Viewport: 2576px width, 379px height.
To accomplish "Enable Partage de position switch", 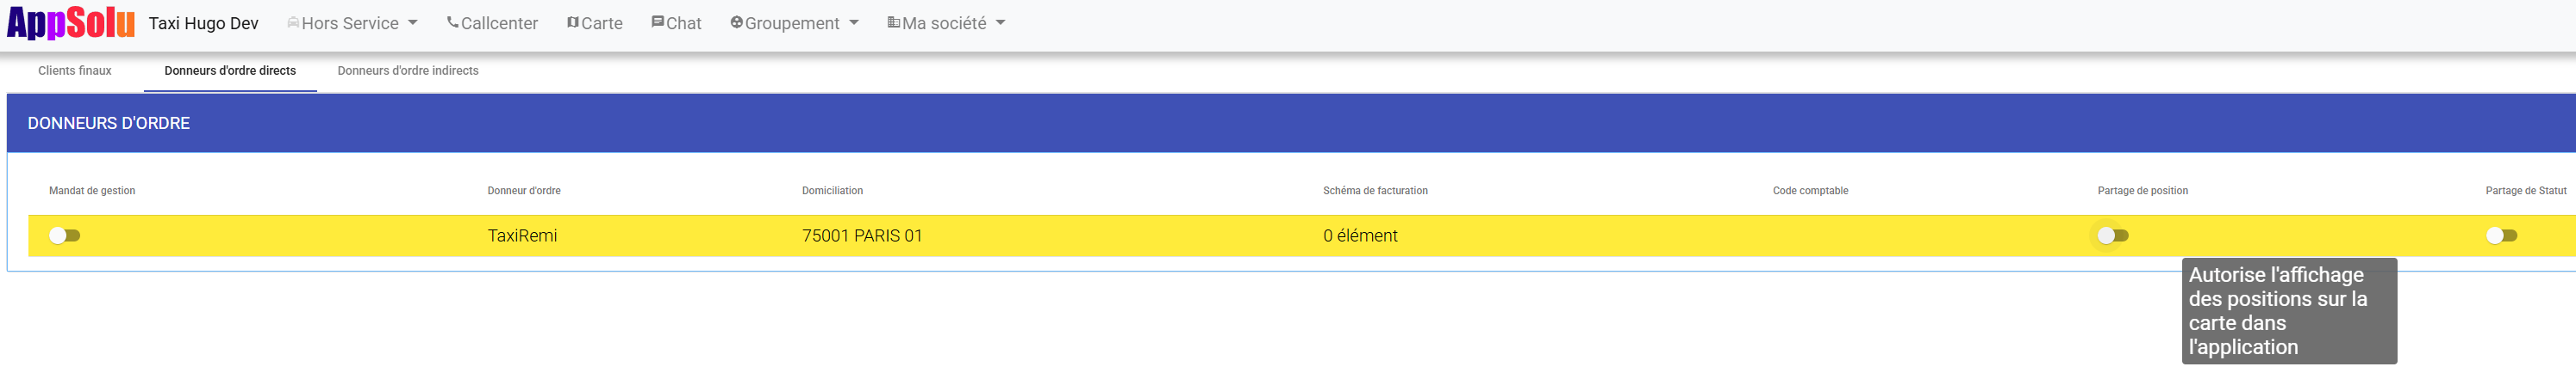I will pyautogui.click(x=2113, y=235).
